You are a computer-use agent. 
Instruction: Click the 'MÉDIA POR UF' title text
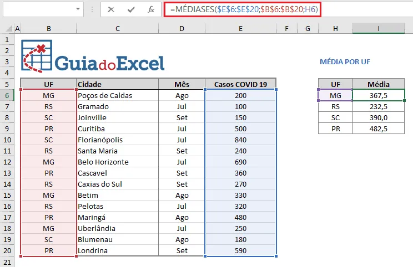[345, 62]
